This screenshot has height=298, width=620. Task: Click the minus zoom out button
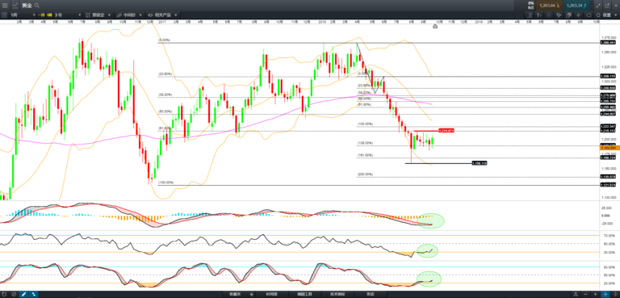point(585,295)
